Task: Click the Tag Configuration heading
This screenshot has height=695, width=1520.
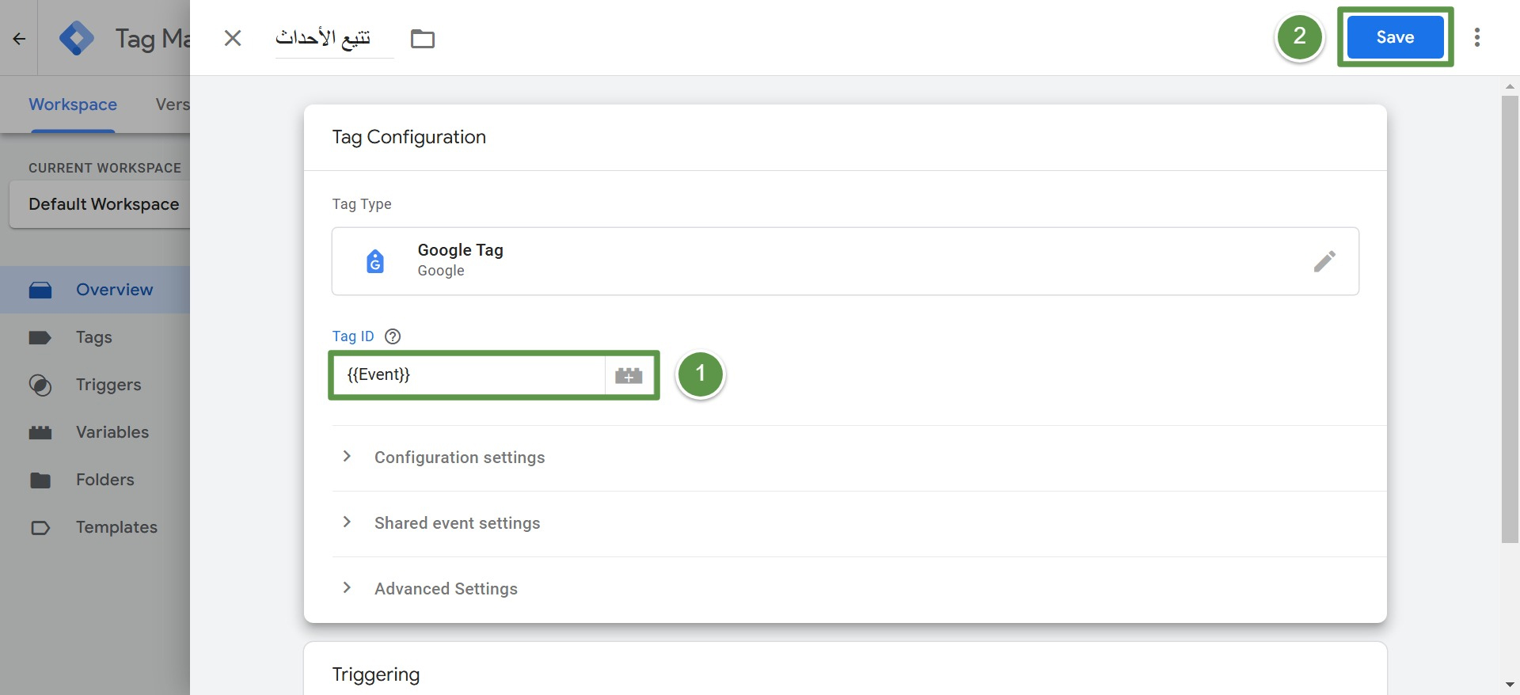Action: tap(409, 137)
